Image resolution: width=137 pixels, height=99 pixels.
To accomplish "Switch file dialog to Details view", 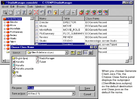I will pyautogui.click(x=91, y=53).
